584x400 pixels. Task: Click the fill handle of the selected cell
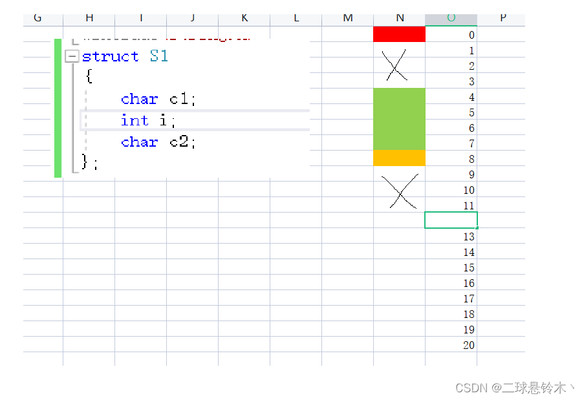pos(477,227)
